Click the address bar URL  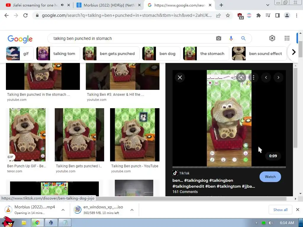127,15
